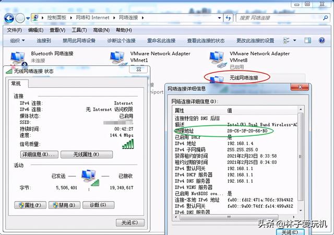This screenshot has height=235, width=334.
Task: Expand the 组织 dropdown
Action: coord(17,41)
